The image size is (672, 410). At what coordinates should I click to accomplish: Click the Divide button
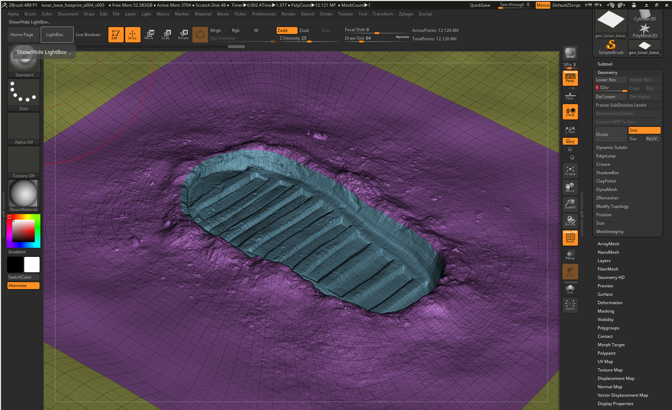610,135
